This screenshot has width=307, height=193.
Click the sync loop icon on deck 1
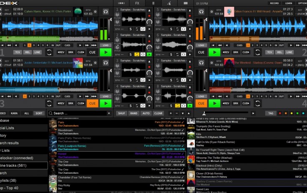[x=50, y=52]
